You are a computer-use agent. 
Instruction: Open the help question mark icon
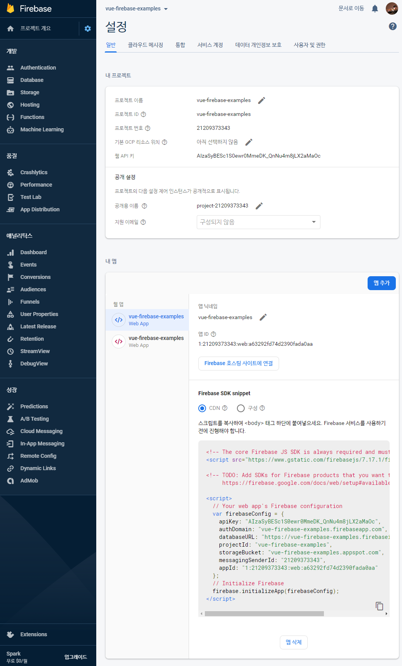click(x=393, y=26)
